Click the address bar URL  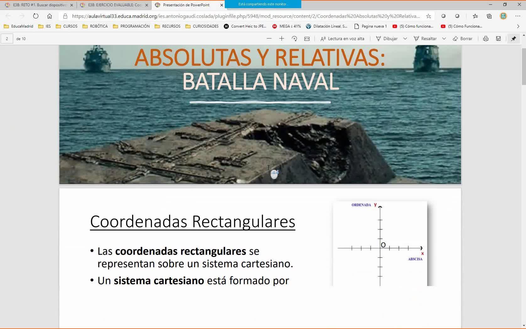246,16
